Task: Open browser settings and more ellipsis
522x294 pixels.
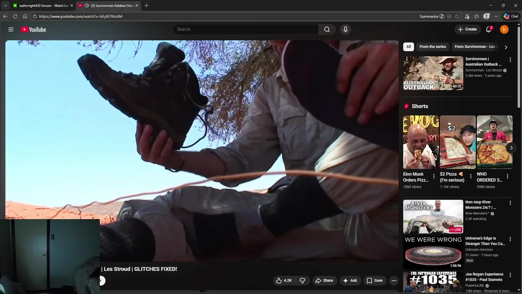Action: (x=496, y=16)
